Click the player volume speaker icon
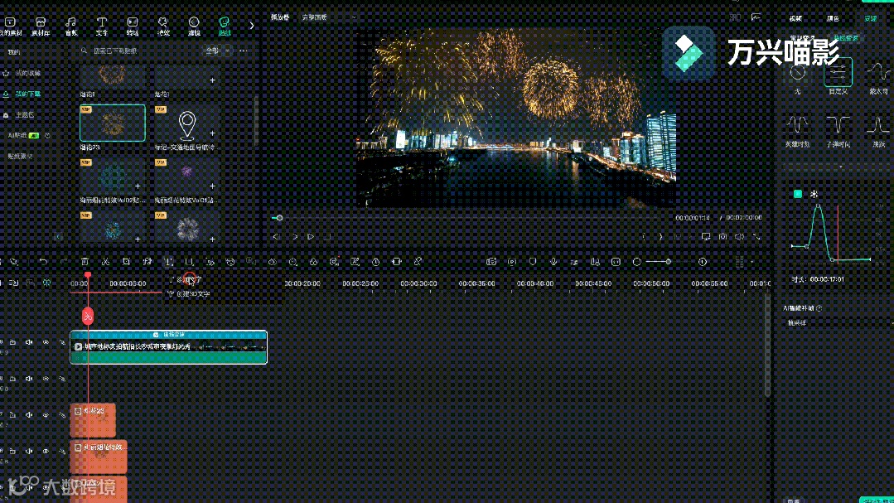 click(740, 237)
